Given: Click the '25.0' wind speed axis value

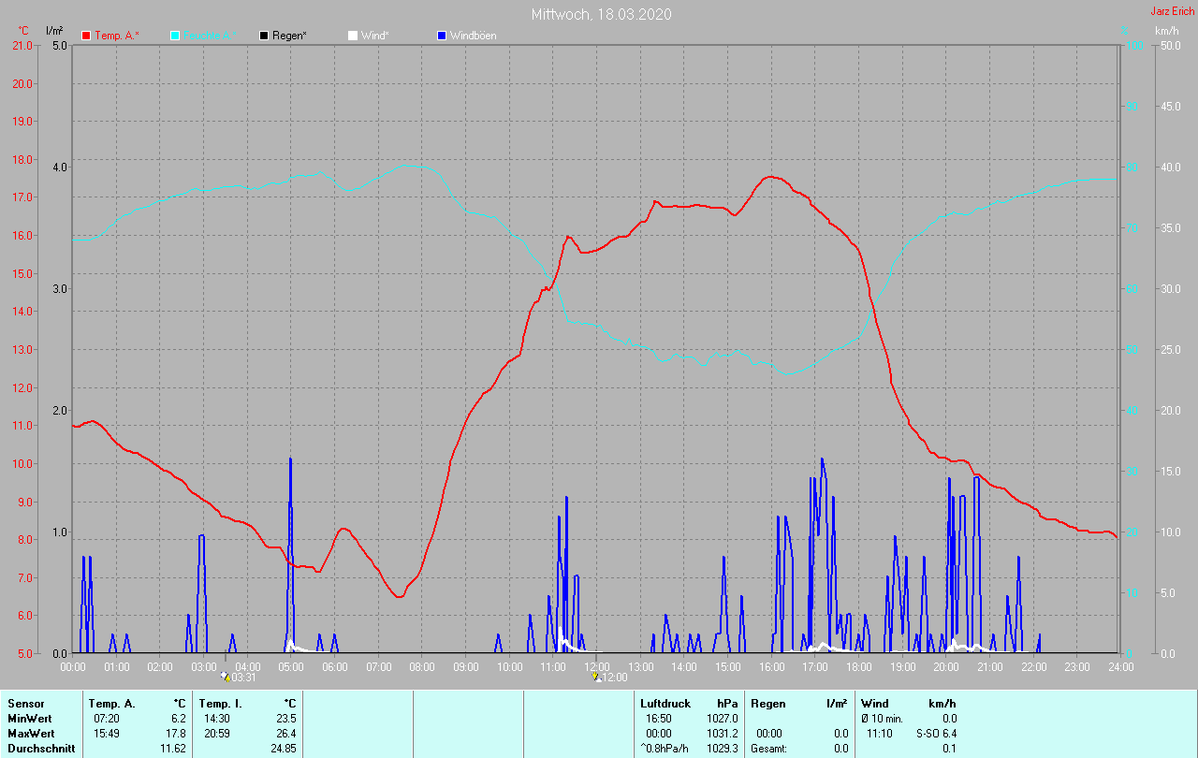Looking at the screenshot, I should coord(1169,350).
